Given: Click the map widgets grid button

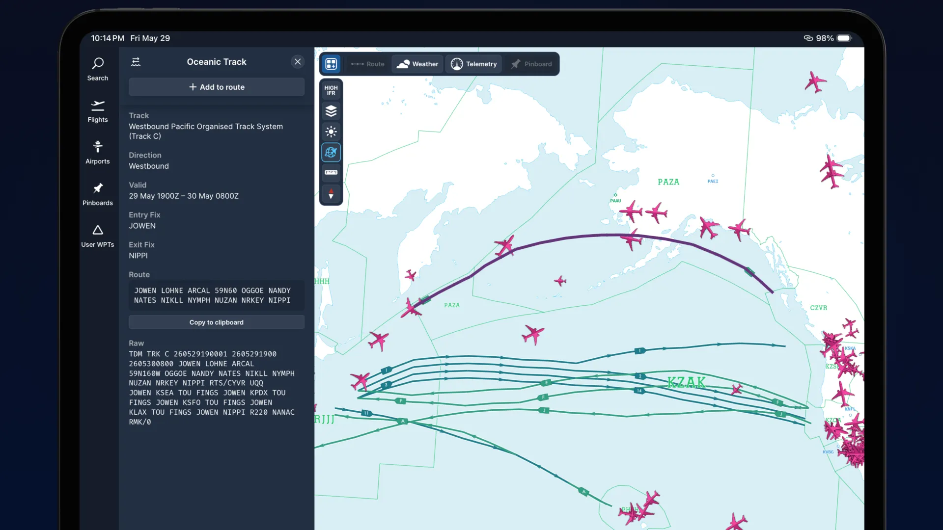Looking at the screenshot, I should pyautogui.click(x=331, y=64).
